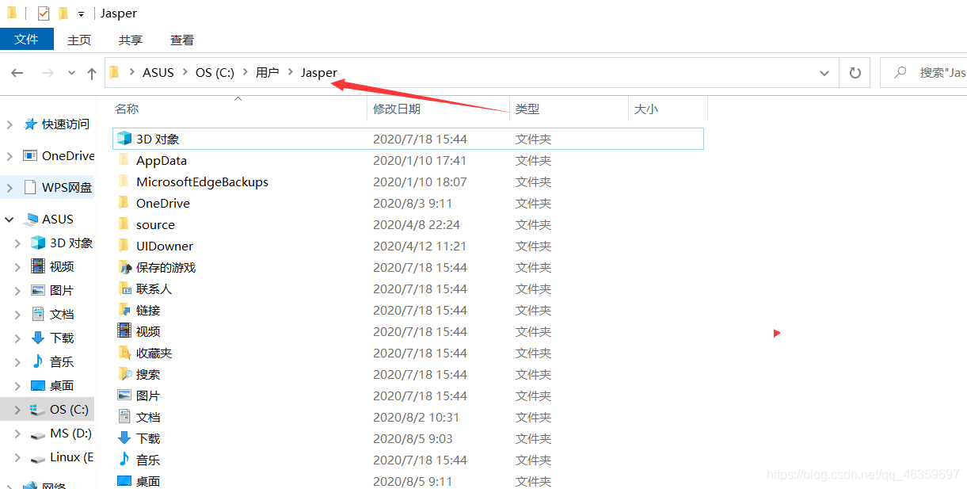Screen dimensions: 967x489
Task: Open the 文件 menu tab
Action: (27, 39)
